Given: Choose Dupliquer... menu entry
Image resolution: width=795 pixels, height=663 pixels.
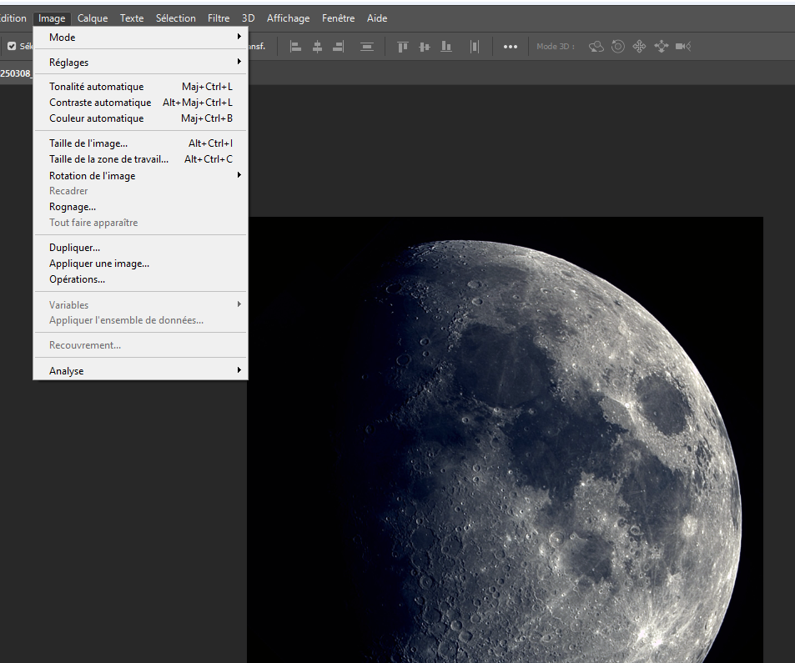Looking at the screenshot, I should pos(140,248).
